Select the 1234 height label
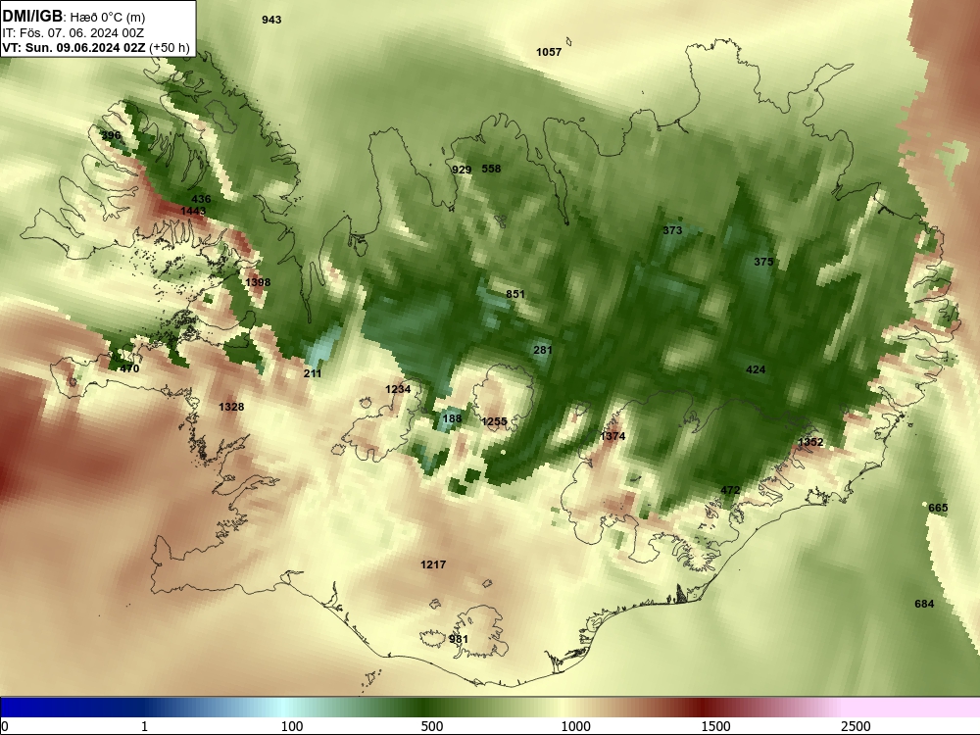Screen dimensions: 980x735 click(398, 389)
